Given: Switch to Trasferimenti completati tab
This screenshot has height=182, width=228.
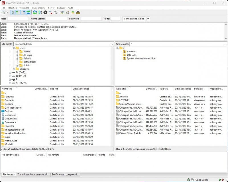Looking at the screenshot, I should [64, 174].
